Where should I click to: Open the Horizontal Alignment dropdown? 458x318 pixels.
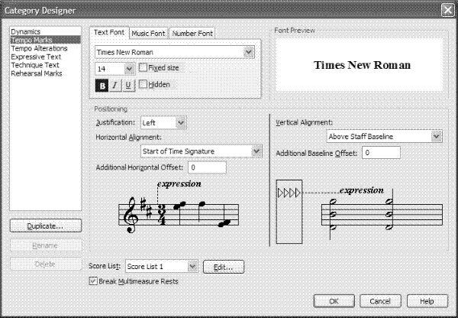tap(257, 151)
